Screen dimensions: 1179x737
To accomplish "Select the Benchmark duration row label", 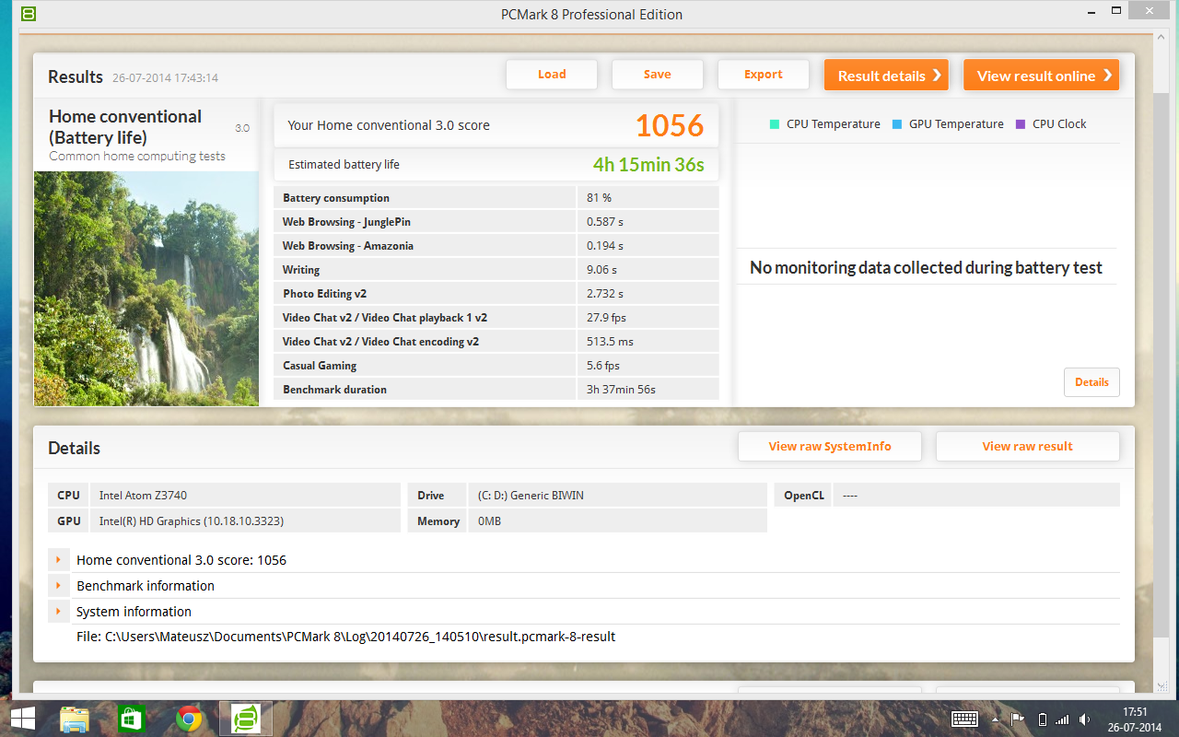I will pyautogui.click(x=335, y=390).
